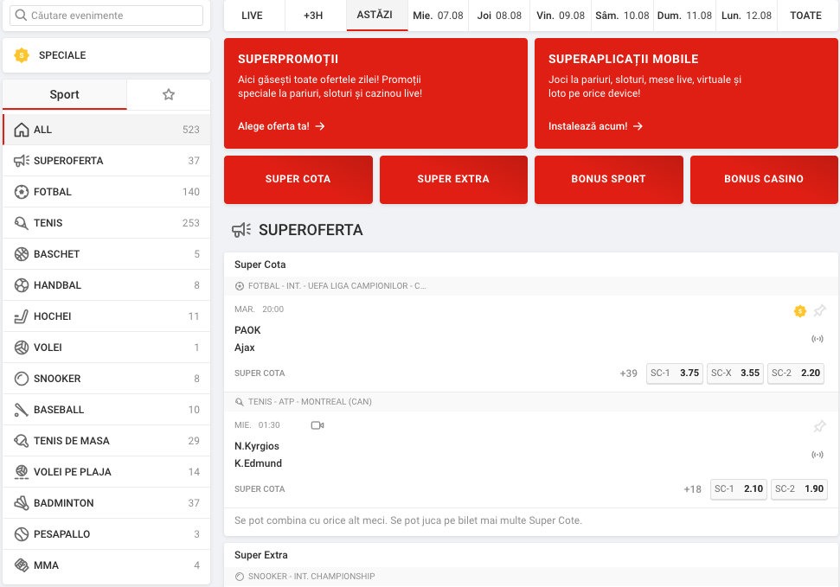Click the ALL home icon
Image resolution: width=840 pixels, height=587 pixels.
(22, 130)
